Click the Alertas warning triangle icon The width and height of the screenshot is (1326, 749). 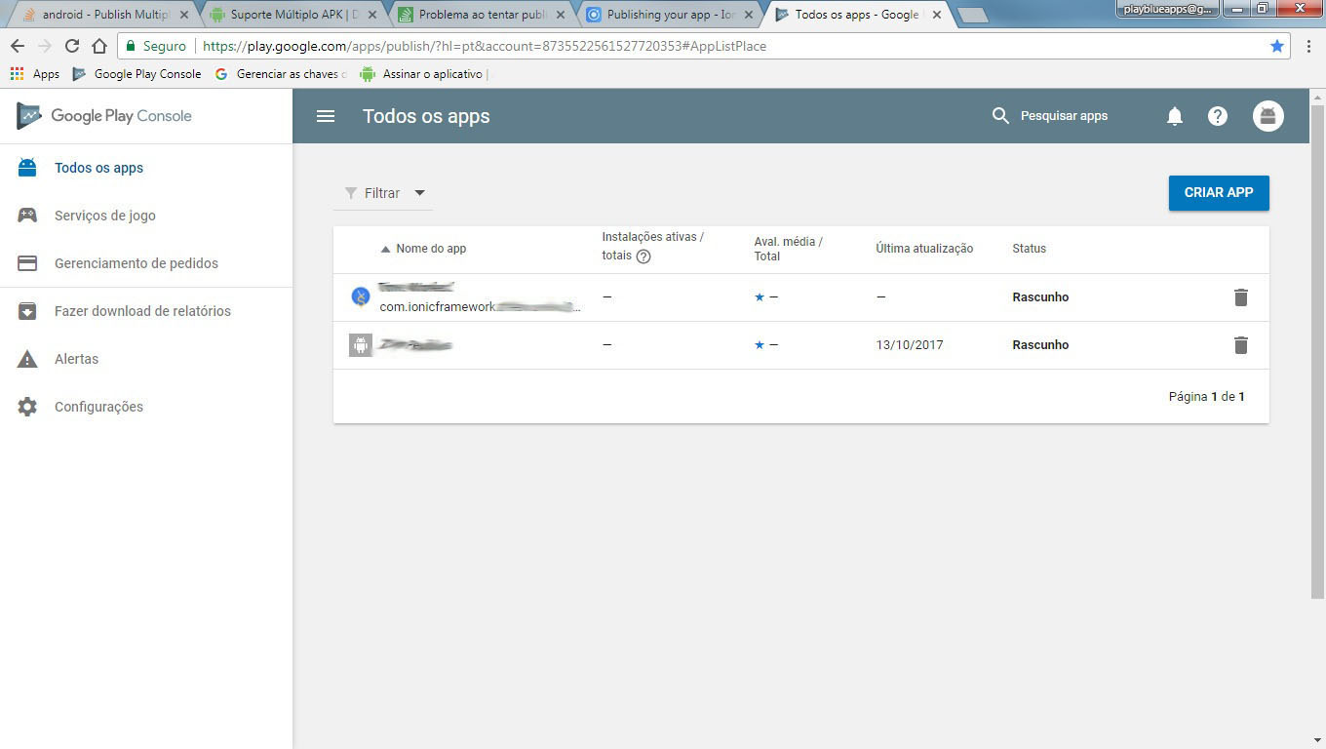[x=27, y=359]
